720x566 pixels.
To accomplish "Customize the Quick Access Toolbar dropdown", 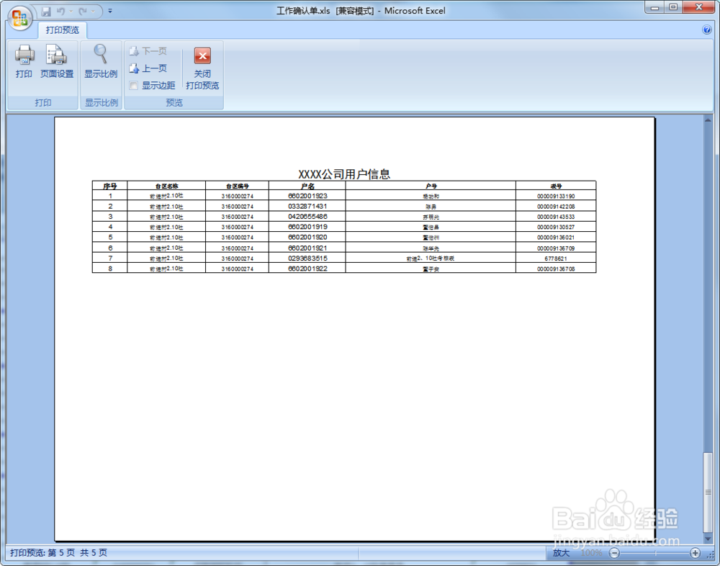I will point(110,11).
